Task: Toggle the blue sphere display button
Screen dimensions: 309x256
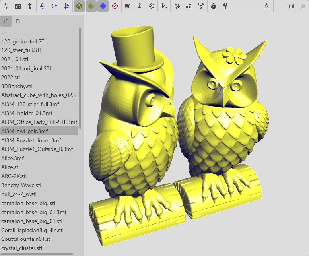Action: 103,6
